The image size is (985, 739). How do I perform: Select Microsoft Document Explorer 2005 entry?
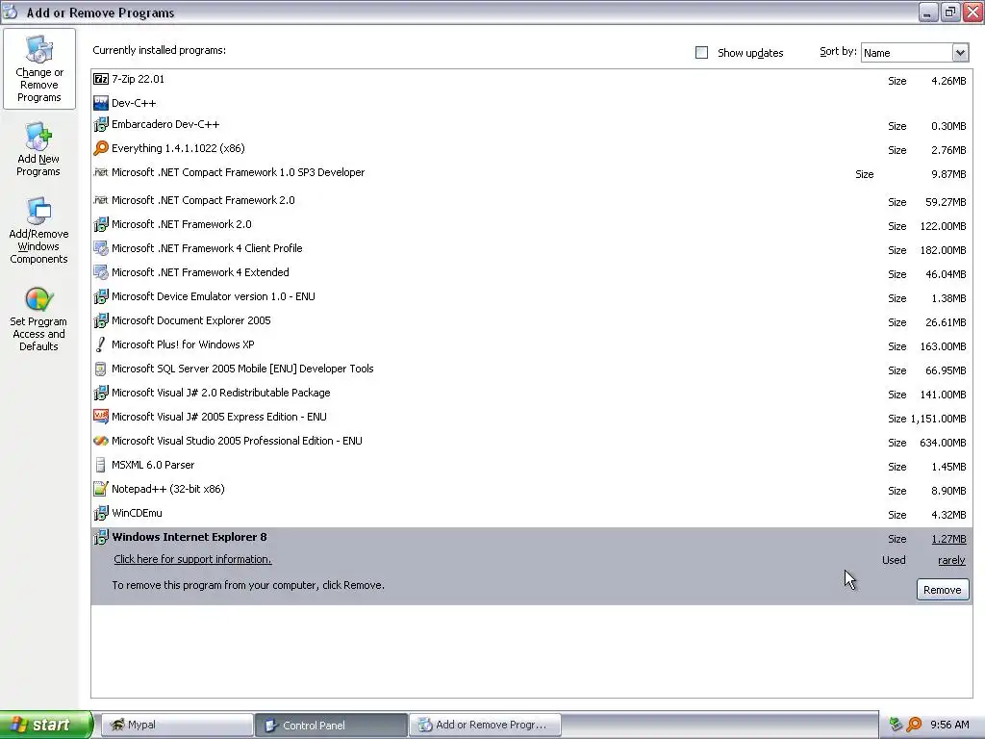pyautogui.click(x=531, y=321)
